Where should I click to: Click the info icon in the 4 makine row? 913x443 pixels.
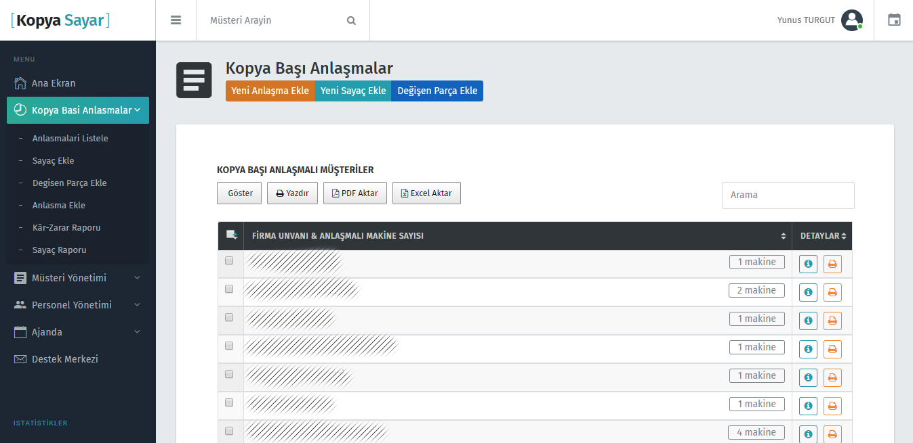pos(808,434)
